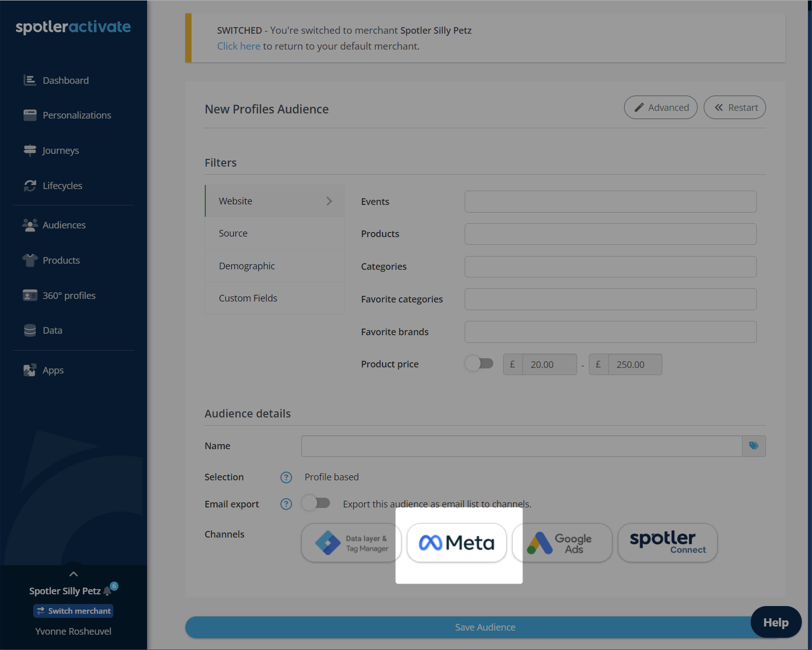This screenshot has height=650, width=812.
Task: Select the Google Ads channel
Action: click(x=562, y=543)
